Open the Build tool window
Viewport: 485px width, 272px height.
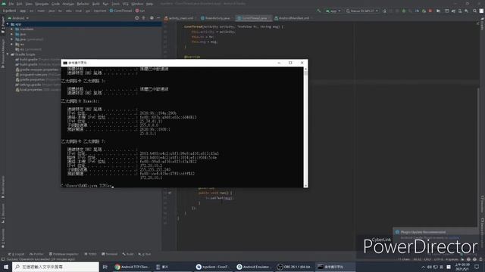coord(128,254)
